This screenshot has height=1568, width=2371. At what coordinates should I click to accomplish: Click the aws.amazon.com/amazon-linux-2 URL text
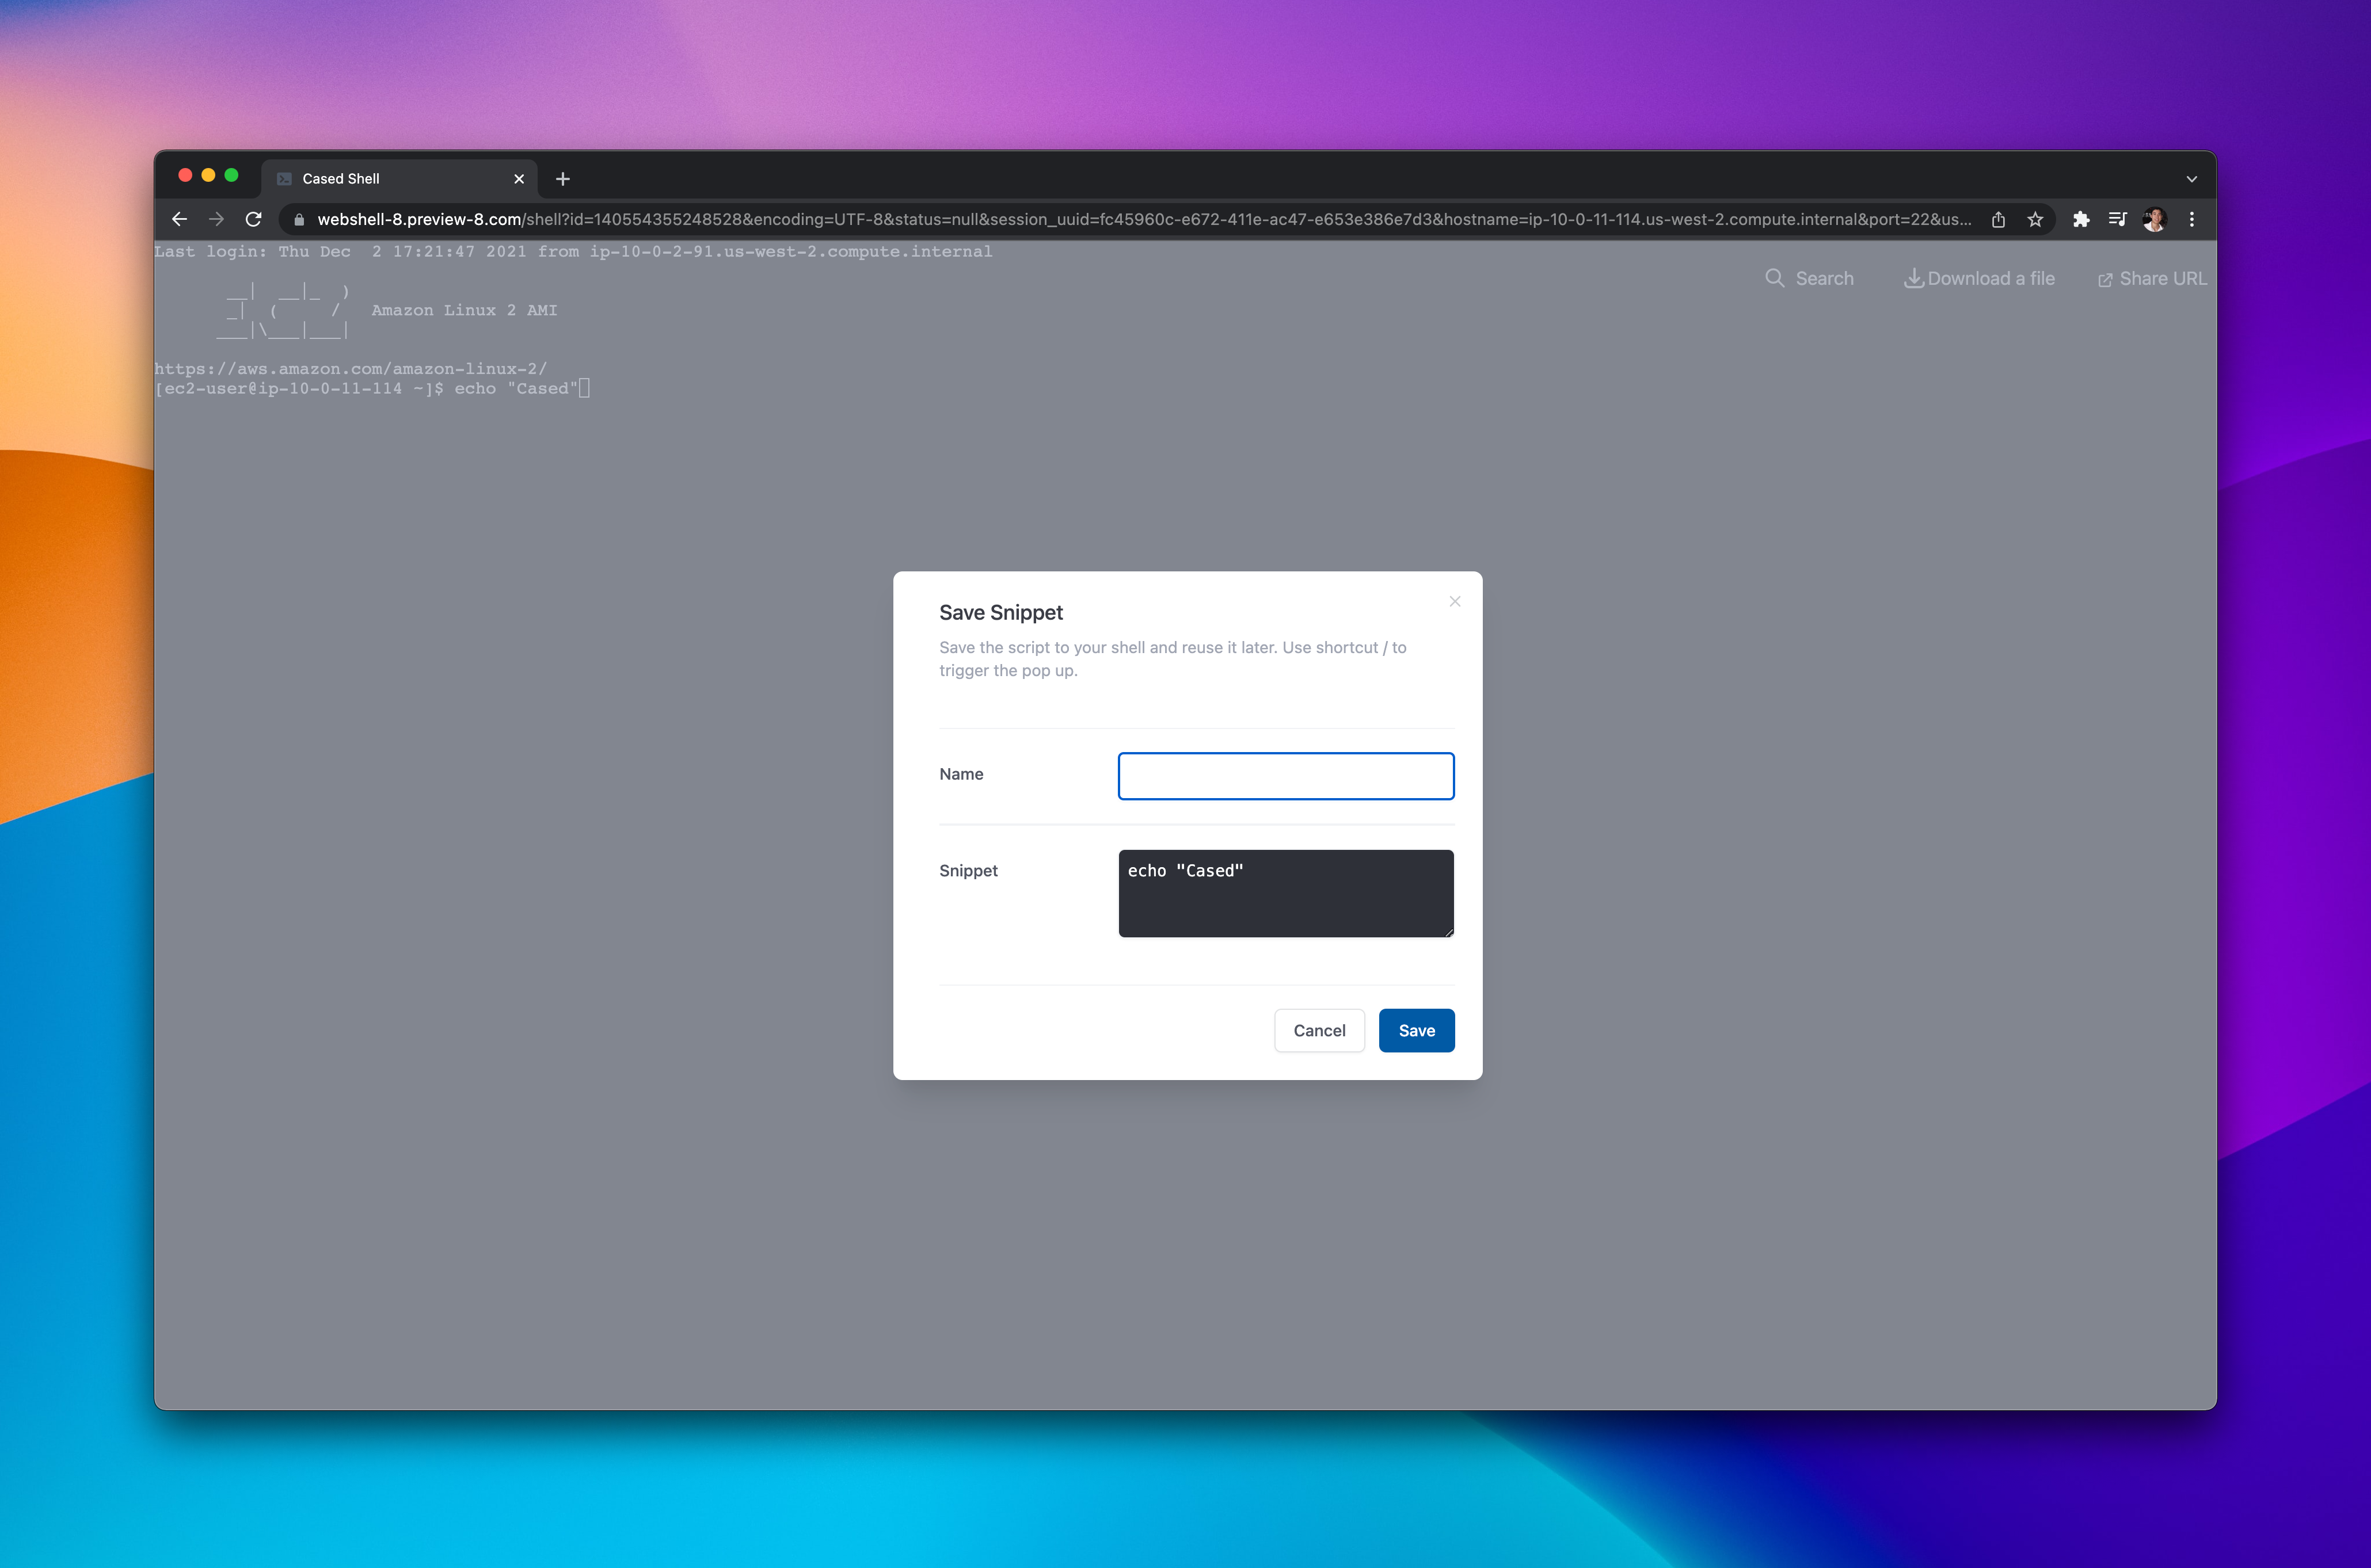click(x=350, y=369)
